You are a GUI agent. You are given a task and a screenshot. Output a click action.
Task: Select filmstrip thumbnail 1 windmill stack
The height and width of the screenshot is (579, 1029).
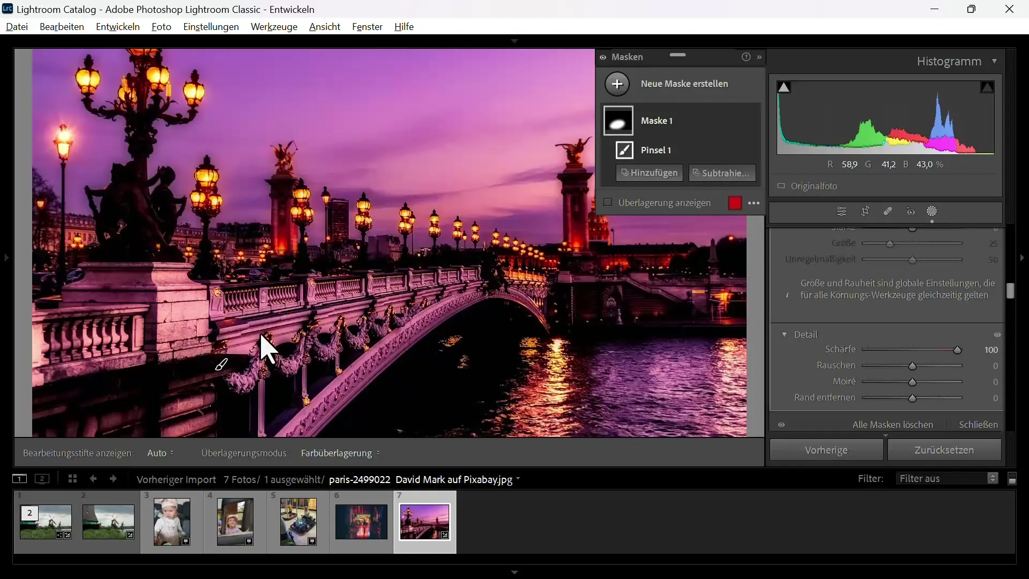pos(46,522)
